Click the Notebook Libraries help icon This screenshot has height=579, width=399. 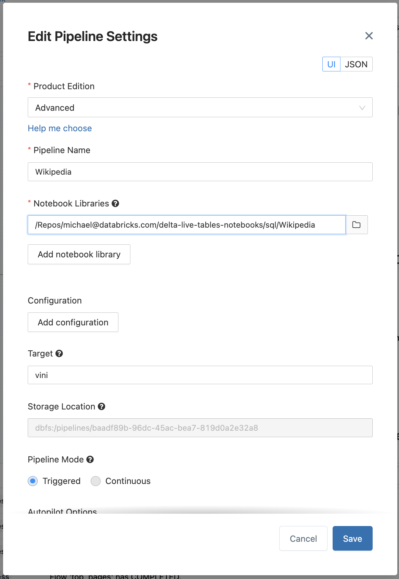116,203
